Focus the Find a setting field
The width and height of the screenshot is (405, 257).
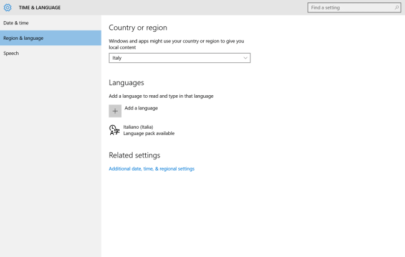(349, 7)
